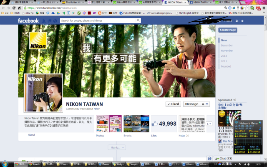Screen dimensions: 267x167
Task: Open Sticky Notes from the taskbar
Action: pos(118,164)
